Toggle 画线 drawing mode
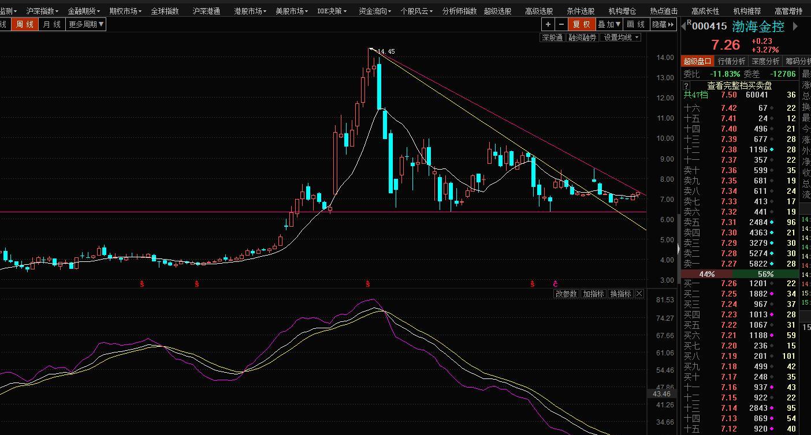This screenshot has height=435, width=811. [636, 24]
